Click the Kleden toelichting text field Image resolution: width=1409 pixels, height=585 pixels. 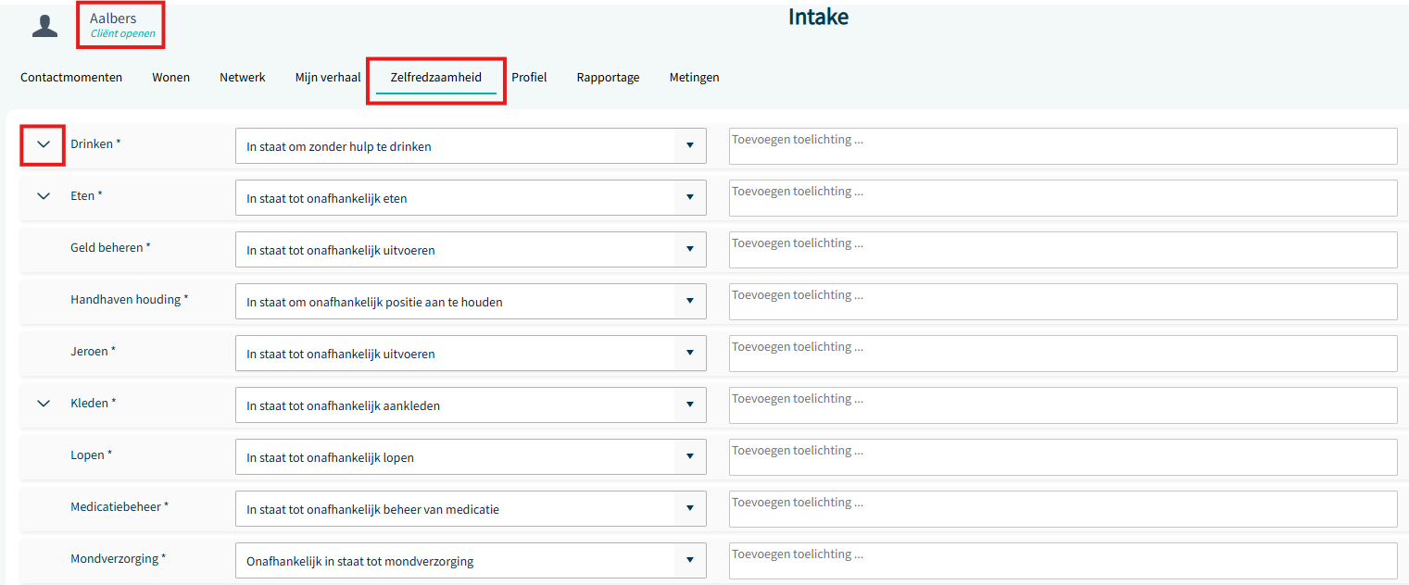coord(1063,405)
